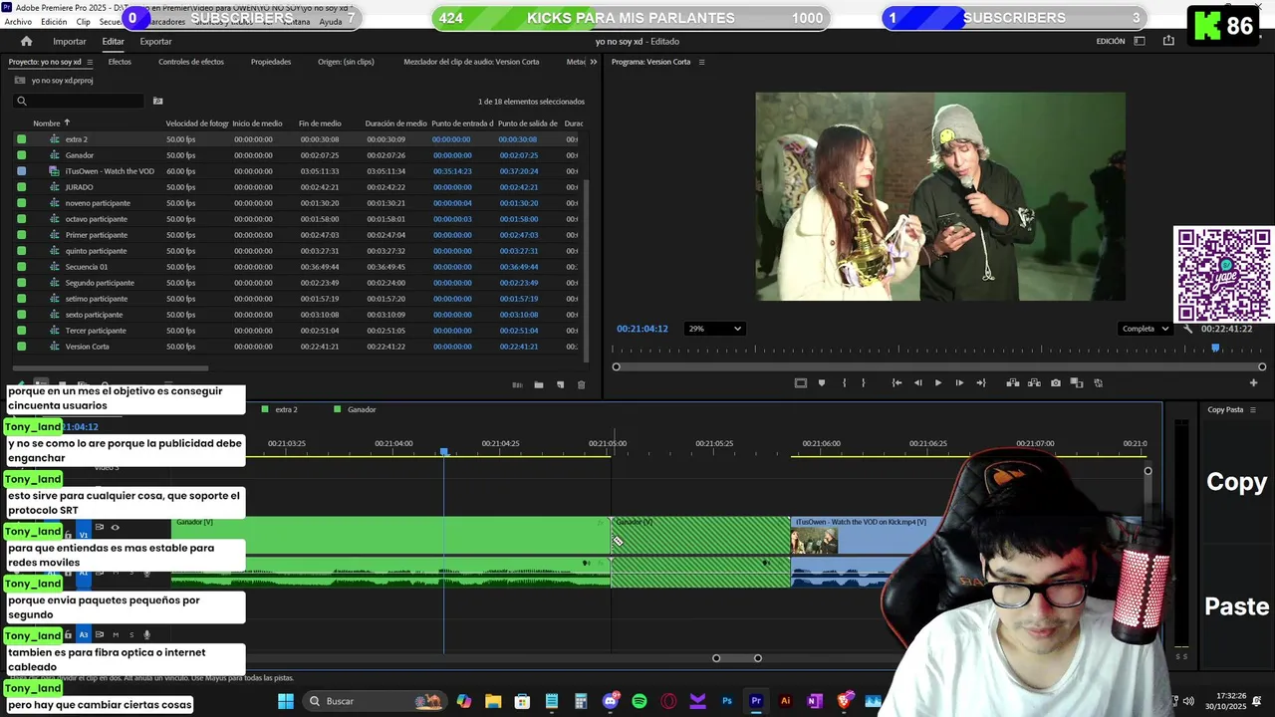Open the Edición menu
Screen dimensions: 1275x717
click(x=54, y=22)
